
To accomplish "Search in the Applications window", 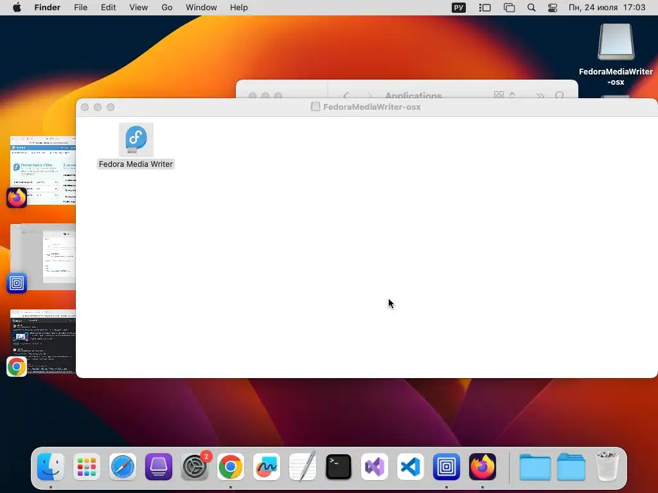I will pos(560,96).
